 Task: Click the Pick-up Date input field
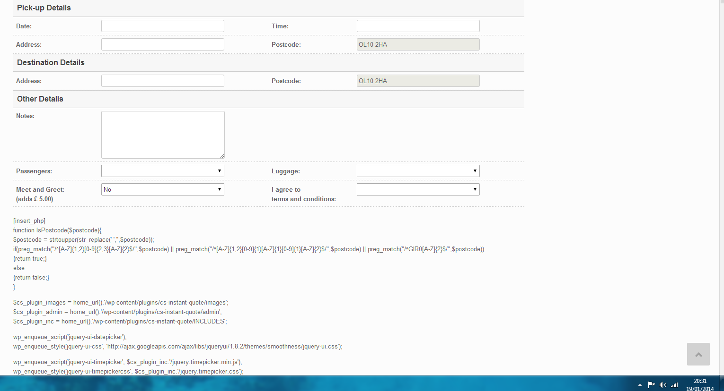[163, 26]
